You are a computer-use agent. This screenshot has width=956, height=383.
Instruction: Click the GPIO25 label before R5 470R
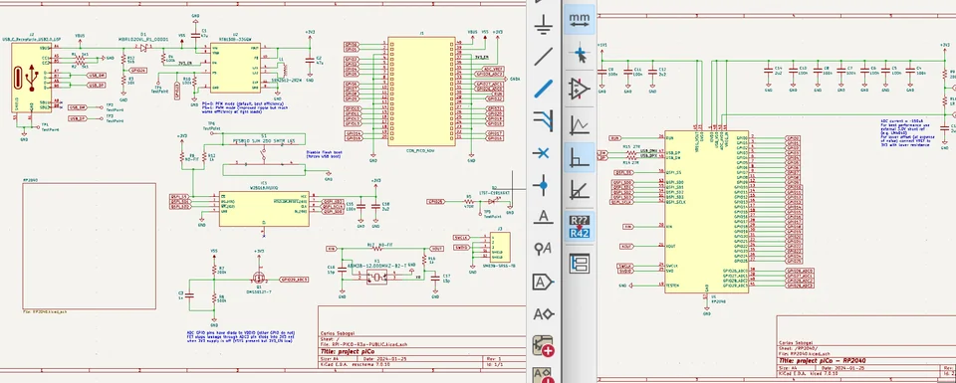click(x=435, y=201)
